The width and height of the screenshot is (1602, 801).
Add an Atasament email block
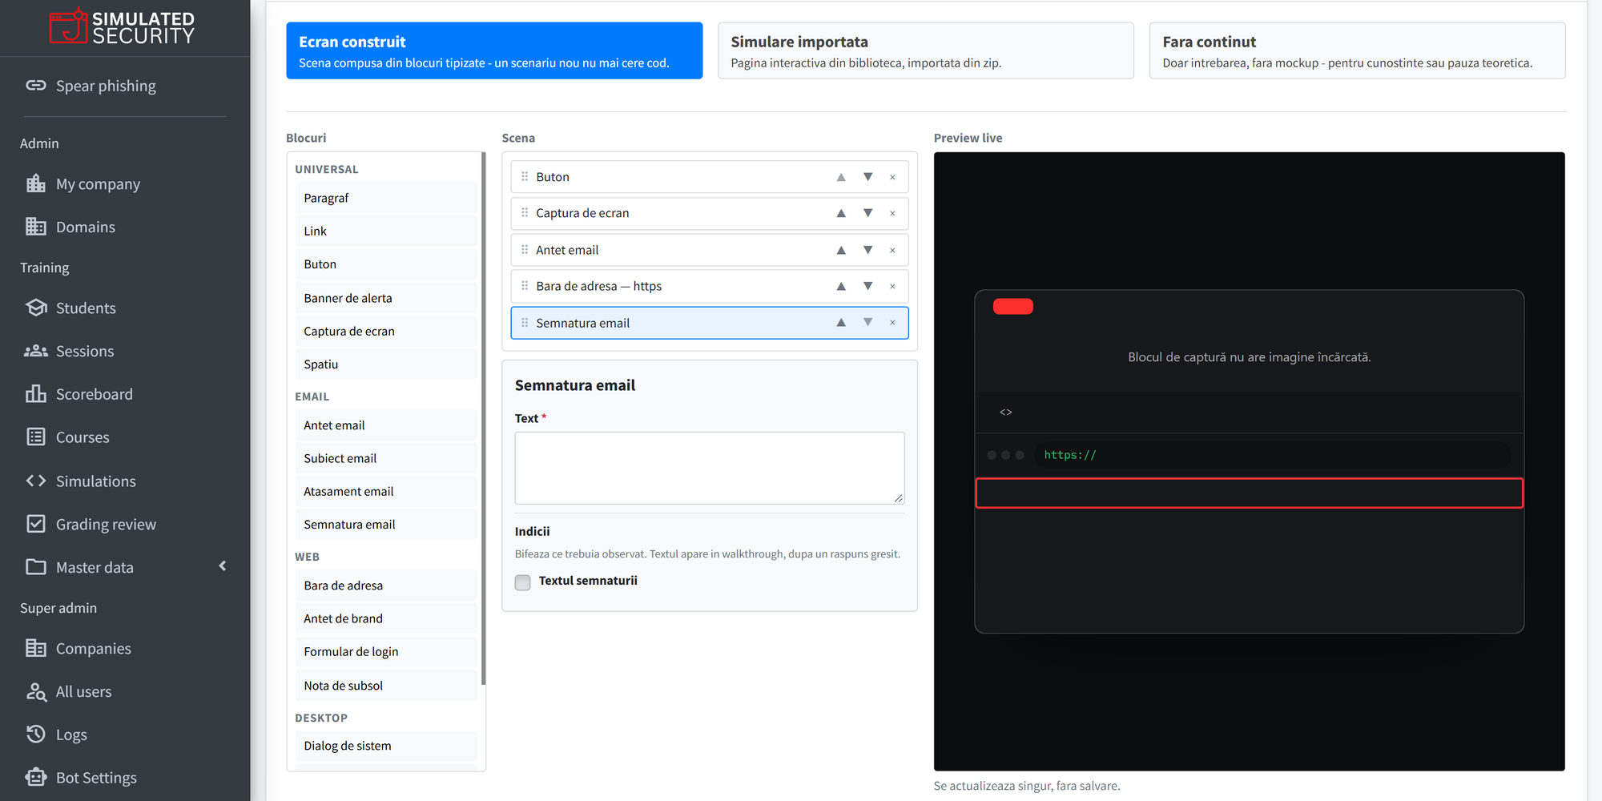tap(386, 491)
